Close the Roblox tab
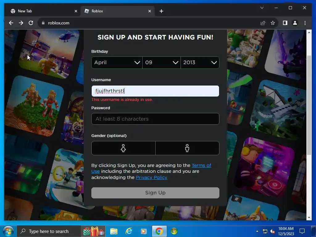The width and height of the screenshot is (316, 237). point(150,11)
